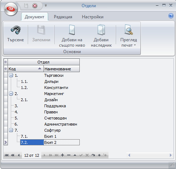
Task: Collapse the 7. Софтуер tree node
Action: tap(11, 130)
